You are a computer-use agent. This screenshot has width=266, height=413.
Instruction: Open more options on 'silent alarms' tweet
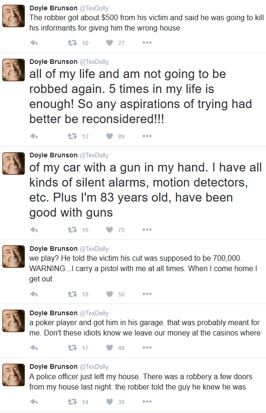[x=147, y=230]
